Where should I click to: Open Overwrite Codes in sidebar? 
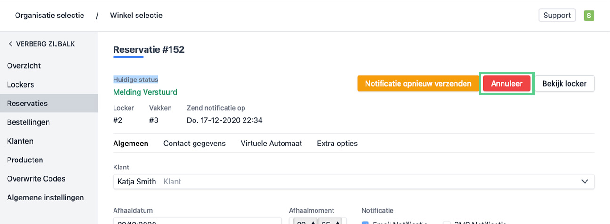[36, 179]
